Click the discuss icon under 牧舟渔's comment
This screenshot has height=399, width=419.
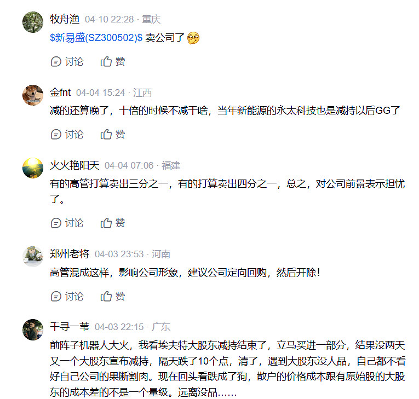point(55,62)
